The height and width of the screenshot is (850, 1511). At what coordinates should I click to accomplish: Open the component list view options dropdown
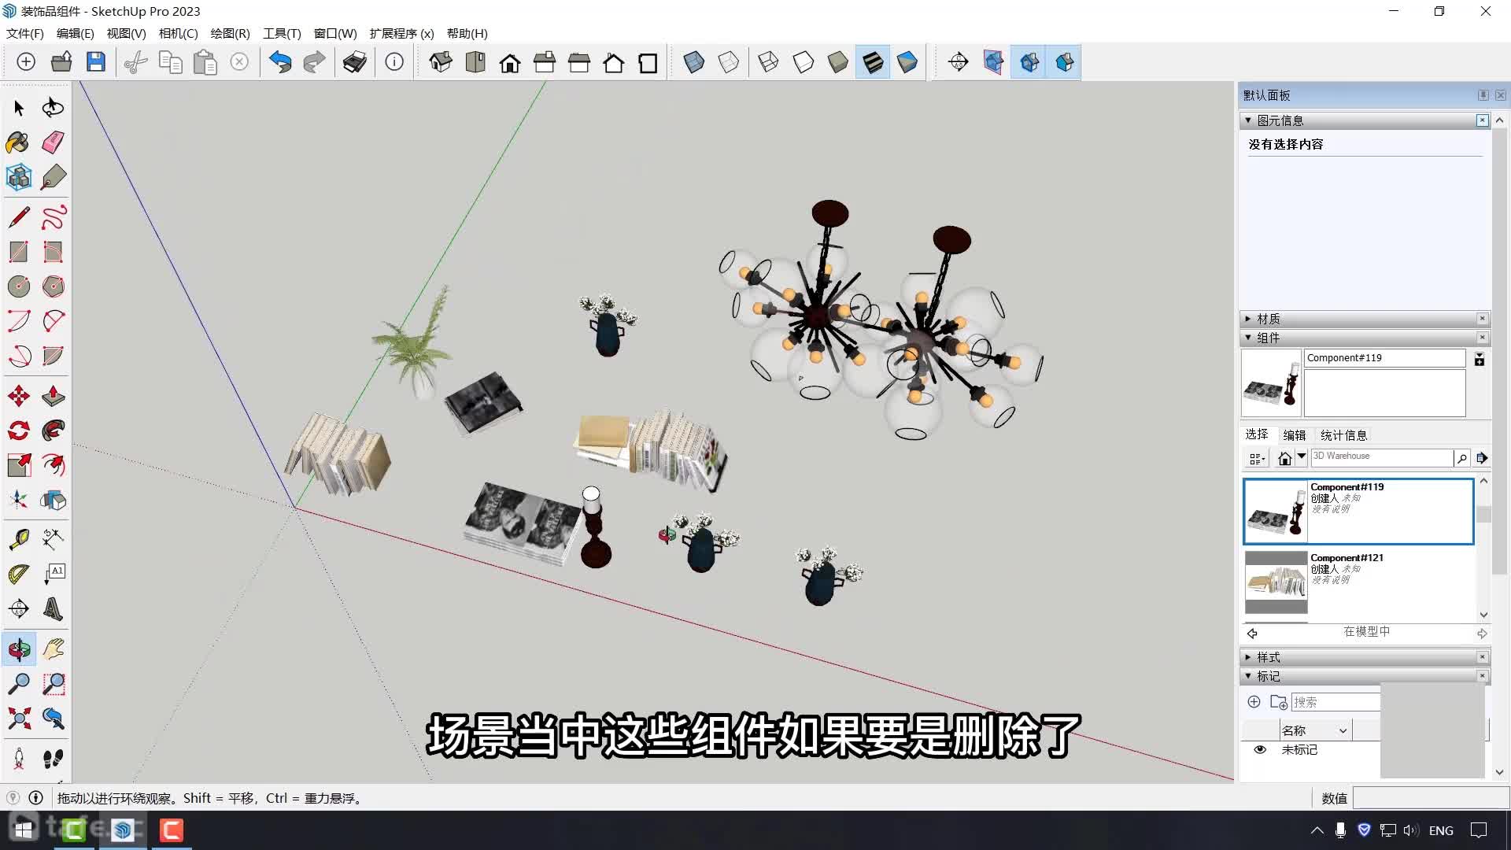(1257, 458)
